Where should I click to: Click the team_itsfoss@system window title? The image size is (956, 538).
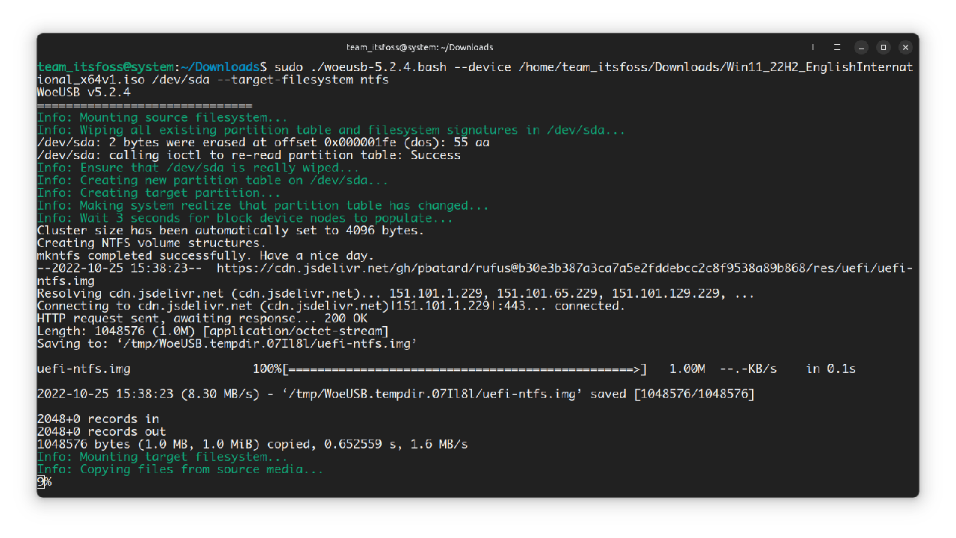420,47
